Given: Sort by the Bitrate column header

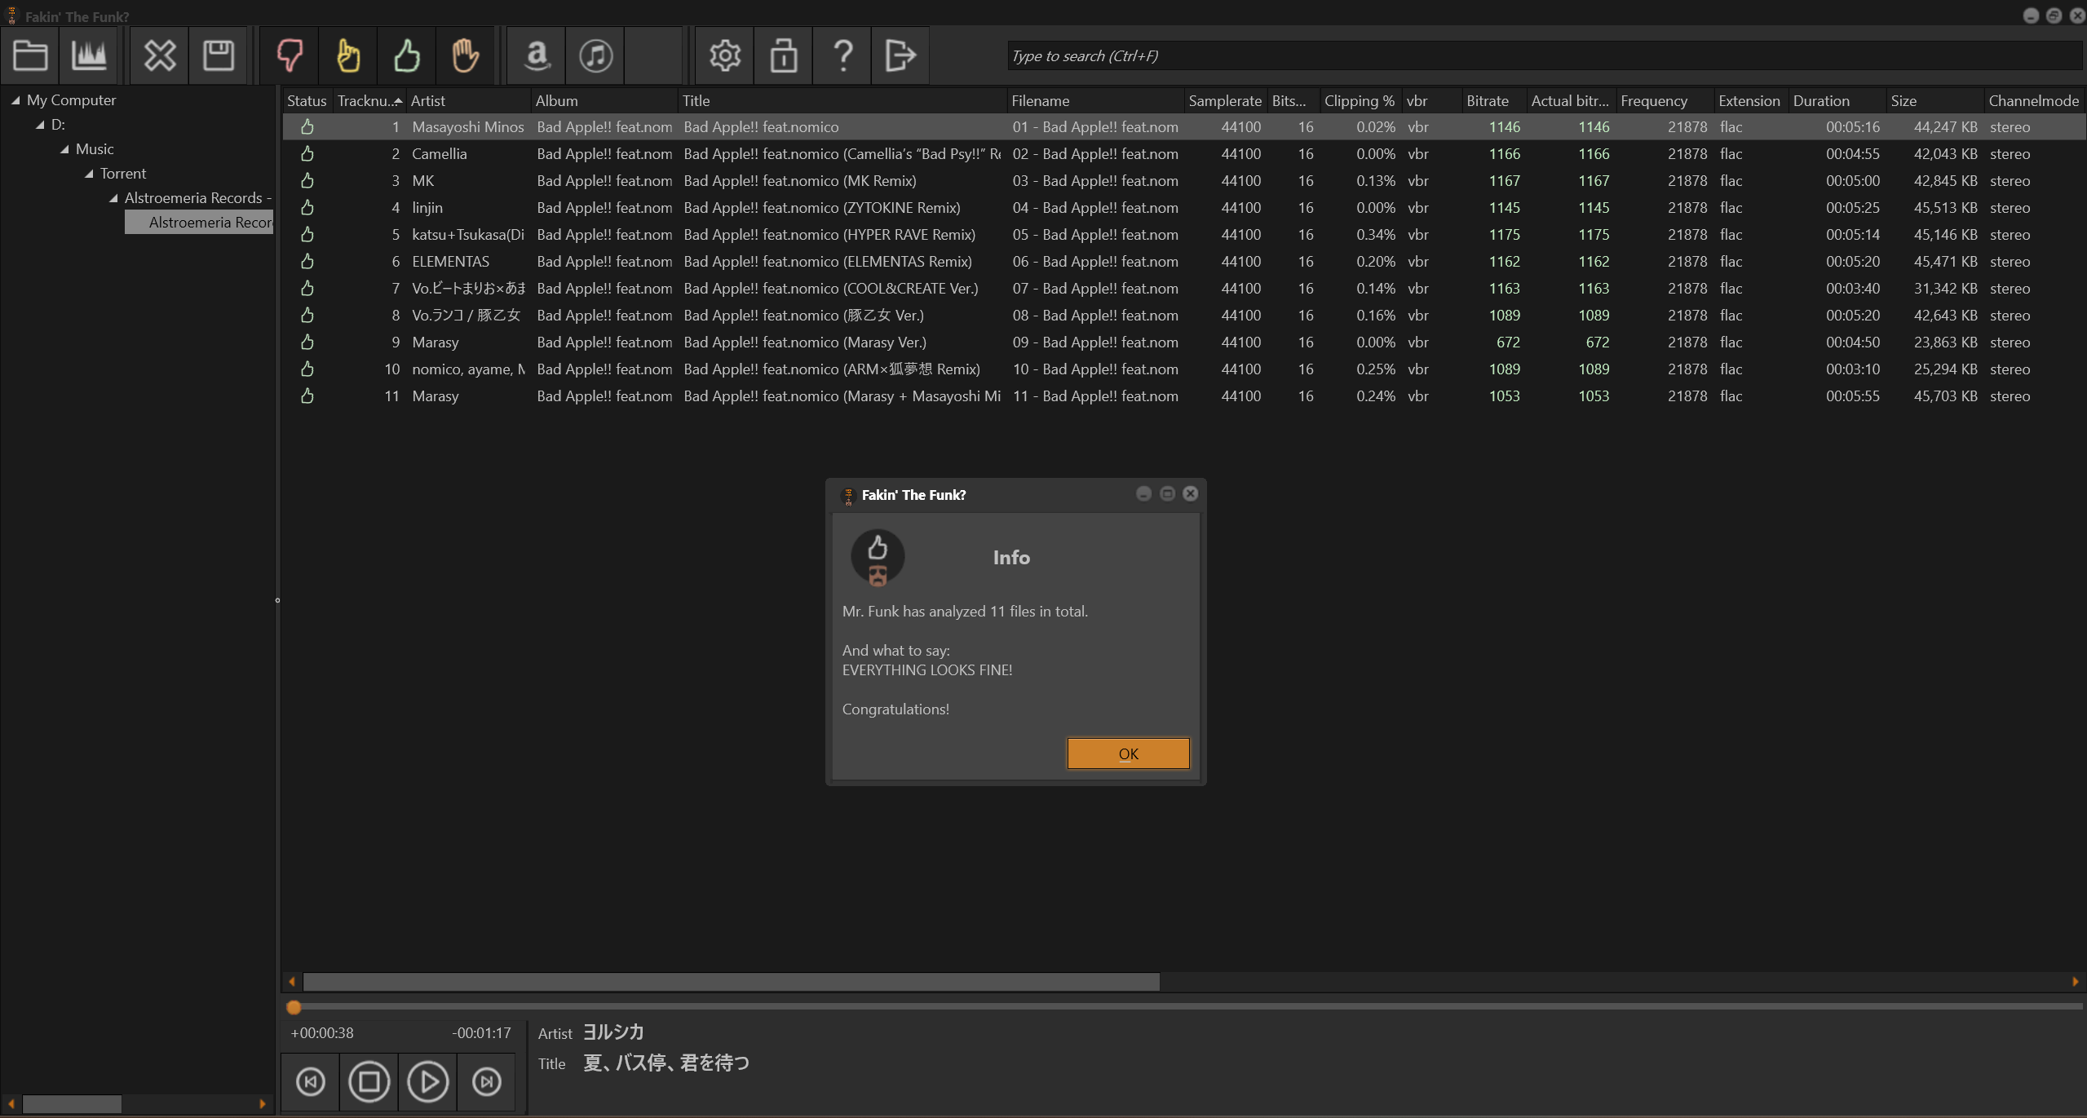Looking at the screenshot, I should (1487, 101).
